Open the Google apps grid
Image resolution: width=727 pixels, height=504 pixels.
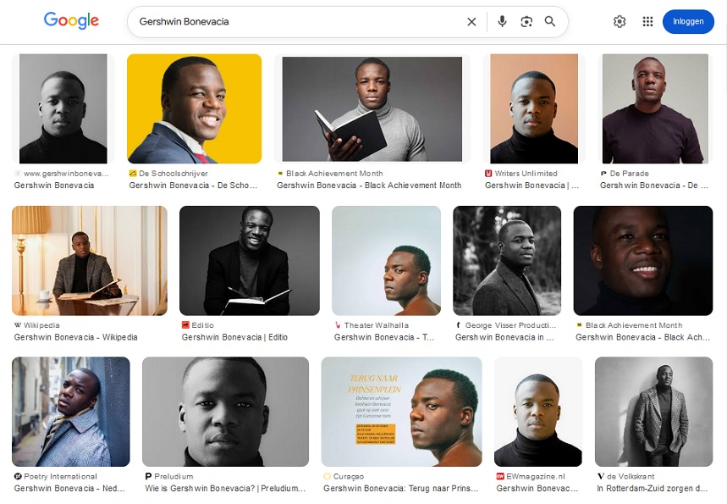[647, 22]
